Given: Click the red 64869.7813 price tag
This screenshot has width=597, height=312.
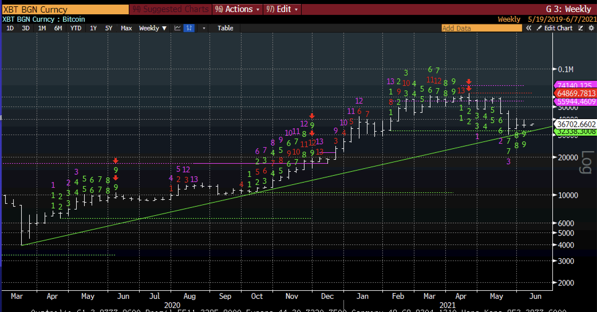Looking at the screenshot, I should coord(576,93).
